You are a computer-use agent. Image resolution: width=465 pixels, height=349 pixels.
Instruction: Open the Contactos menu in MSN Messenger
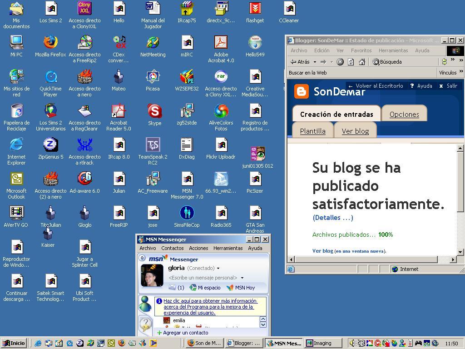point(172,248)
